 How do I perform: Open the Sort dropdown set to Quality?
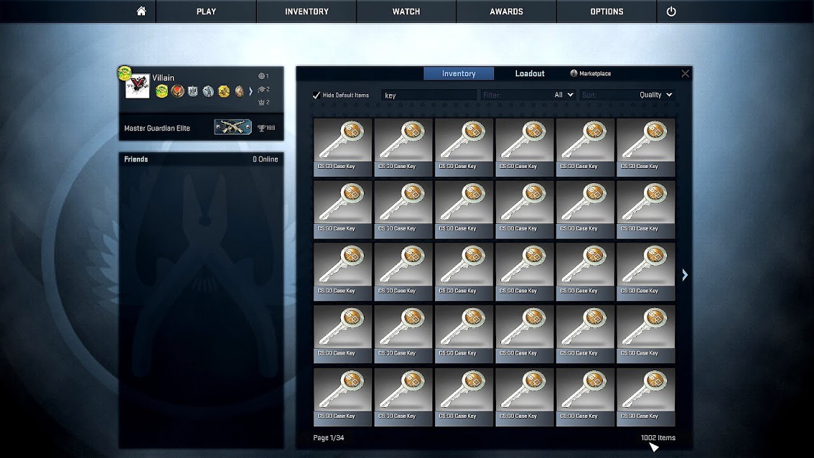[655, 94]
